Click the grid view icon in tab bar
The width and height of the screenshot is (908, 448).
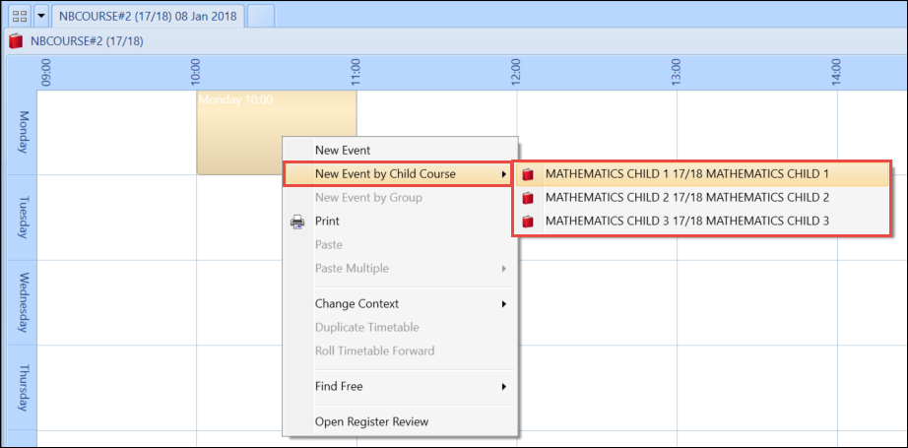point(18,16)
